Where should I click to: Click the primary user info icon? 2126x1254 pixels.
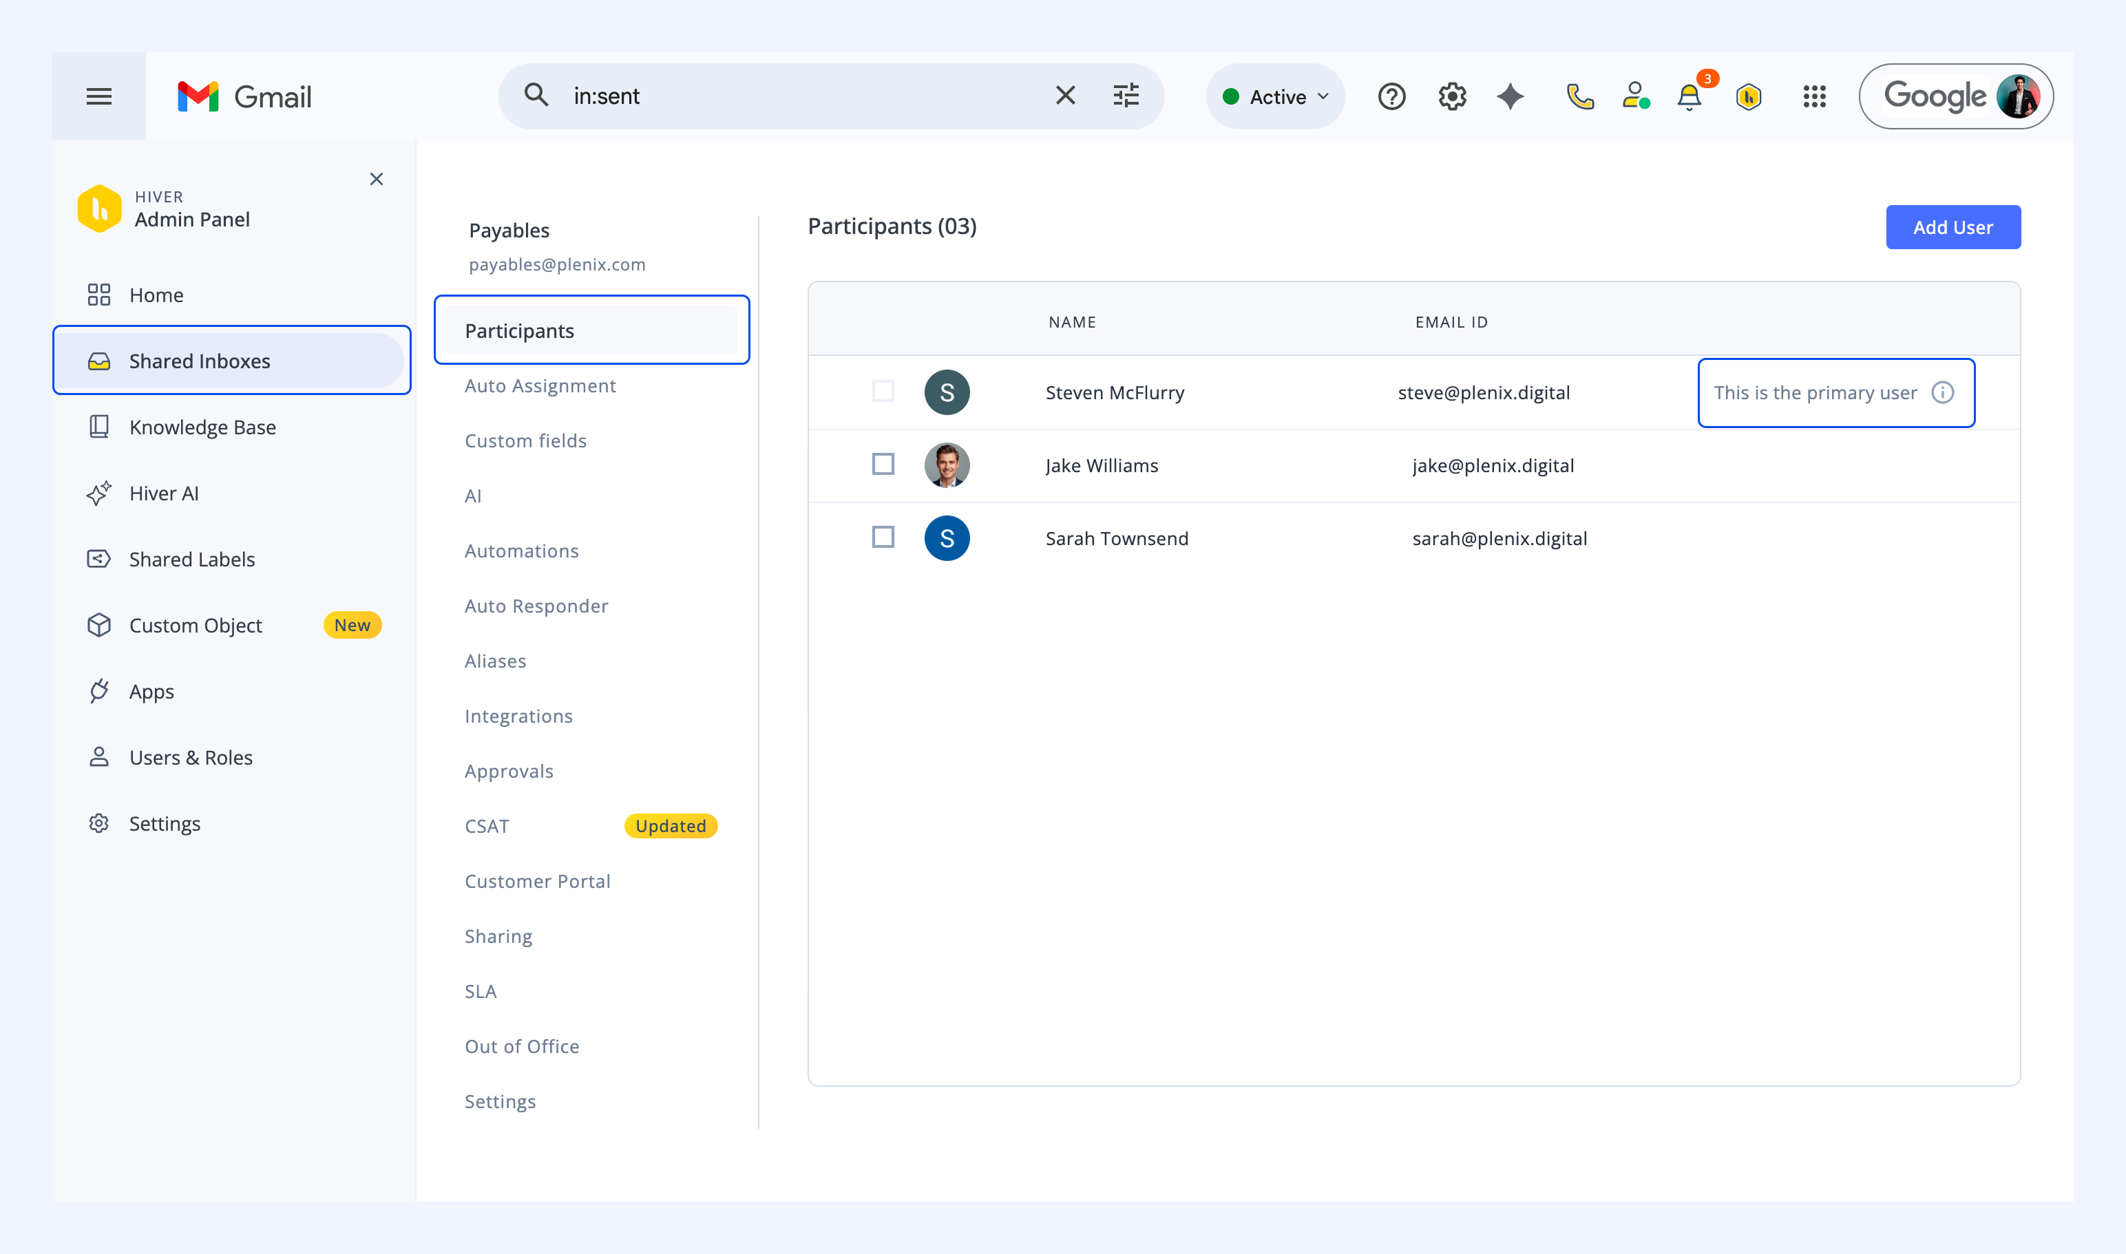pos(1943,393)
